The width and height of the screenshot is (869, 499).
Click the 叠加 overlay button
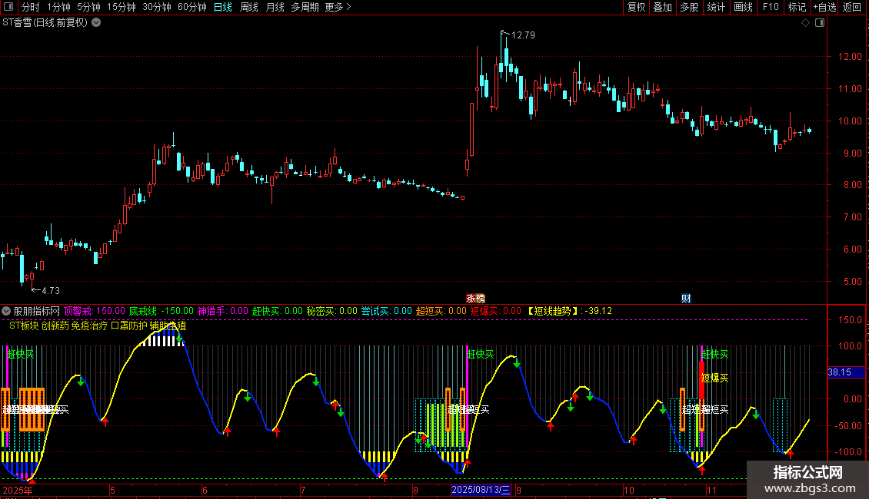pos(662,7)
